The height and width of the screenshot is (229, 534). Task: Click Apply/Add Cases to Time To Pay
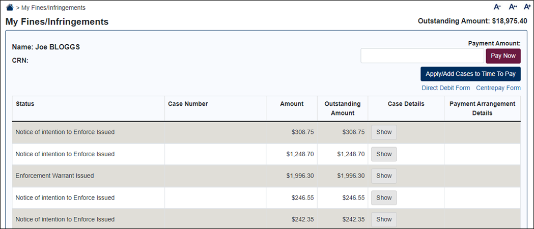(471, 74)
